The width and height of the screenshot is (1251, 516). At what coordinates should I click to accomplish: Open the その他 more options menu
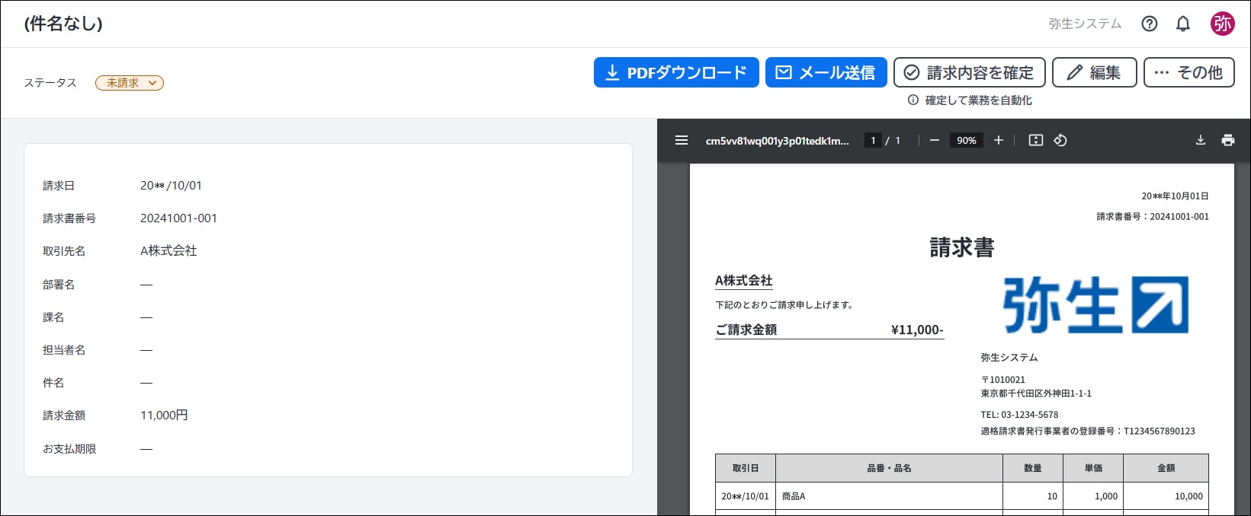tap(1188, 72)
